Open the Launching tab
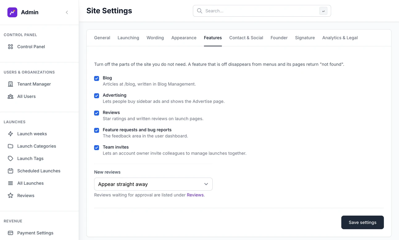 pyautogui.click(x=128, y=38)
